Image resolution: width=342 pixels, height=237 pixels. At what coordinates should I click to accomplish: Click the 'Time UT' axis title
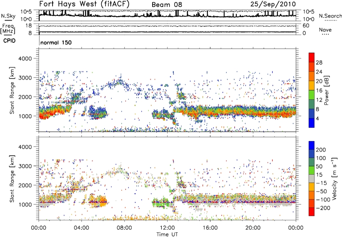(x=167, y=234)
